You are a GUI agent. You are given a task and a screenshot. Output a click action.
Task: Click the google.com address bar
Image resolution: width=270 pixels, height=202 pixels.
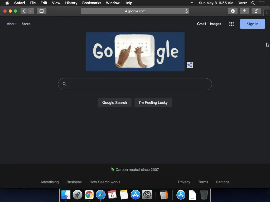point(135,11)
